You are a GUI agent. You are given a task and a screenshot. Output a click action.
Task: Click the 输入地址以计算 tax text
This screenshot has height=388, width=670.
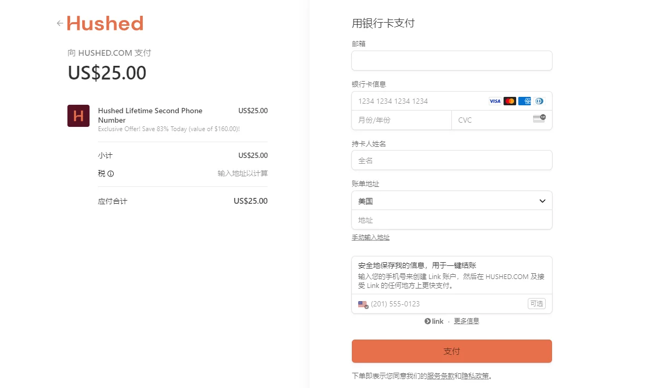coord(243,174)
